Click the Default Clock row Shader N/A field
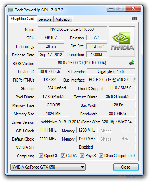This screenshot has width=150, height=182. click(x=125, y=139)
